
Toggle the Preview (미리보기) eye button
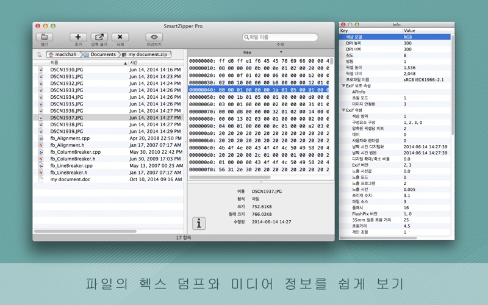click(154, 37)
